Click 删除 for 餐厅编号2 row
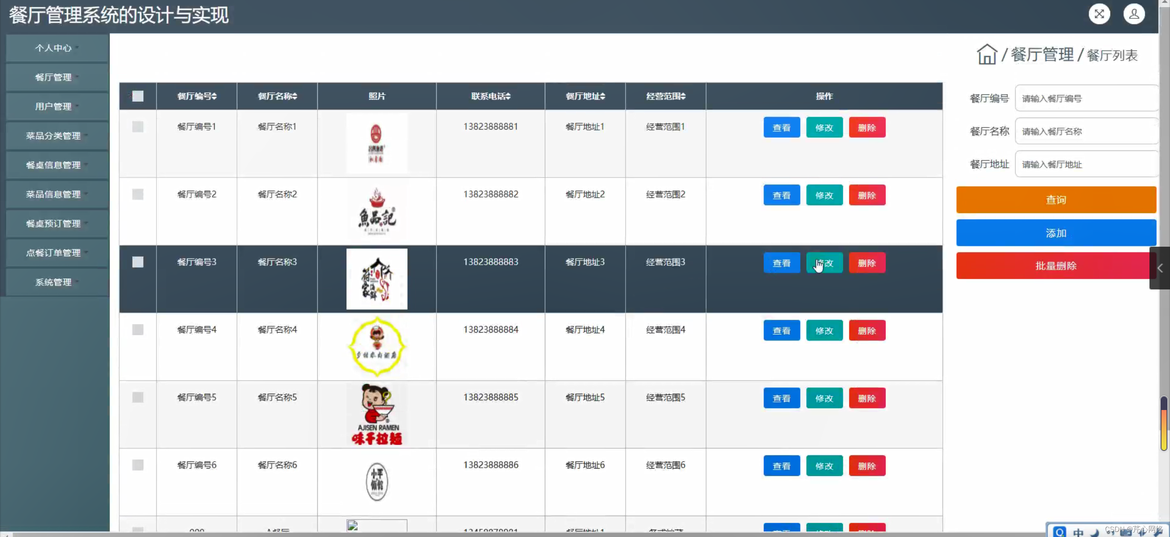1170x537 pixels. (867, 195)
